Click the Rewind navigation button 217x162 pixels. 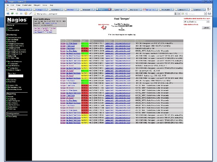(8, 14)
